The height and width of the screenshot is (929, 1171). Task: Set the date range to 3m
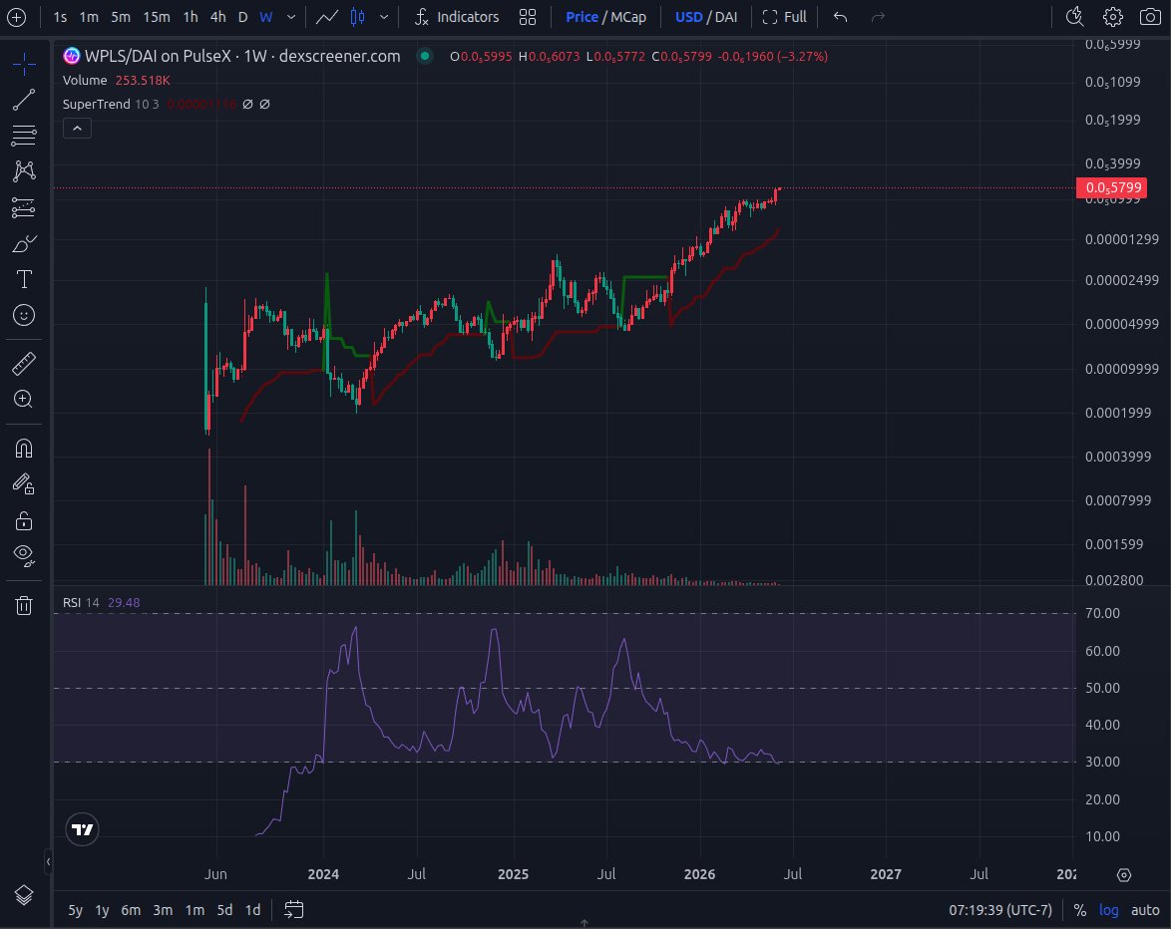(x=163, y=910)
